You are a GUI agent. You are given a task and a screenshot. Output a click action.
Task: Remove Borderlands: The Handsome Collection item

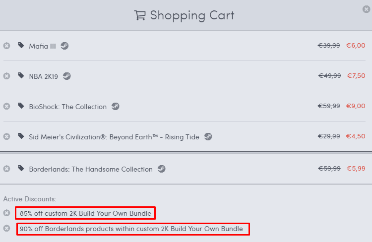tap(6, 169)
